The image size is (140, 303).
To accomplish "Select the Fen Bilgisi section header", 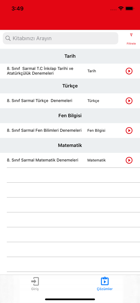I will click(x=70, y=116).
